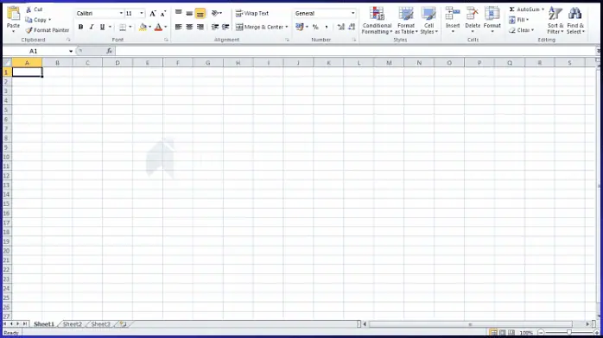Open Conditional Formatting menu
Viewport: 603px width, 338px height.
coord(377,21)
